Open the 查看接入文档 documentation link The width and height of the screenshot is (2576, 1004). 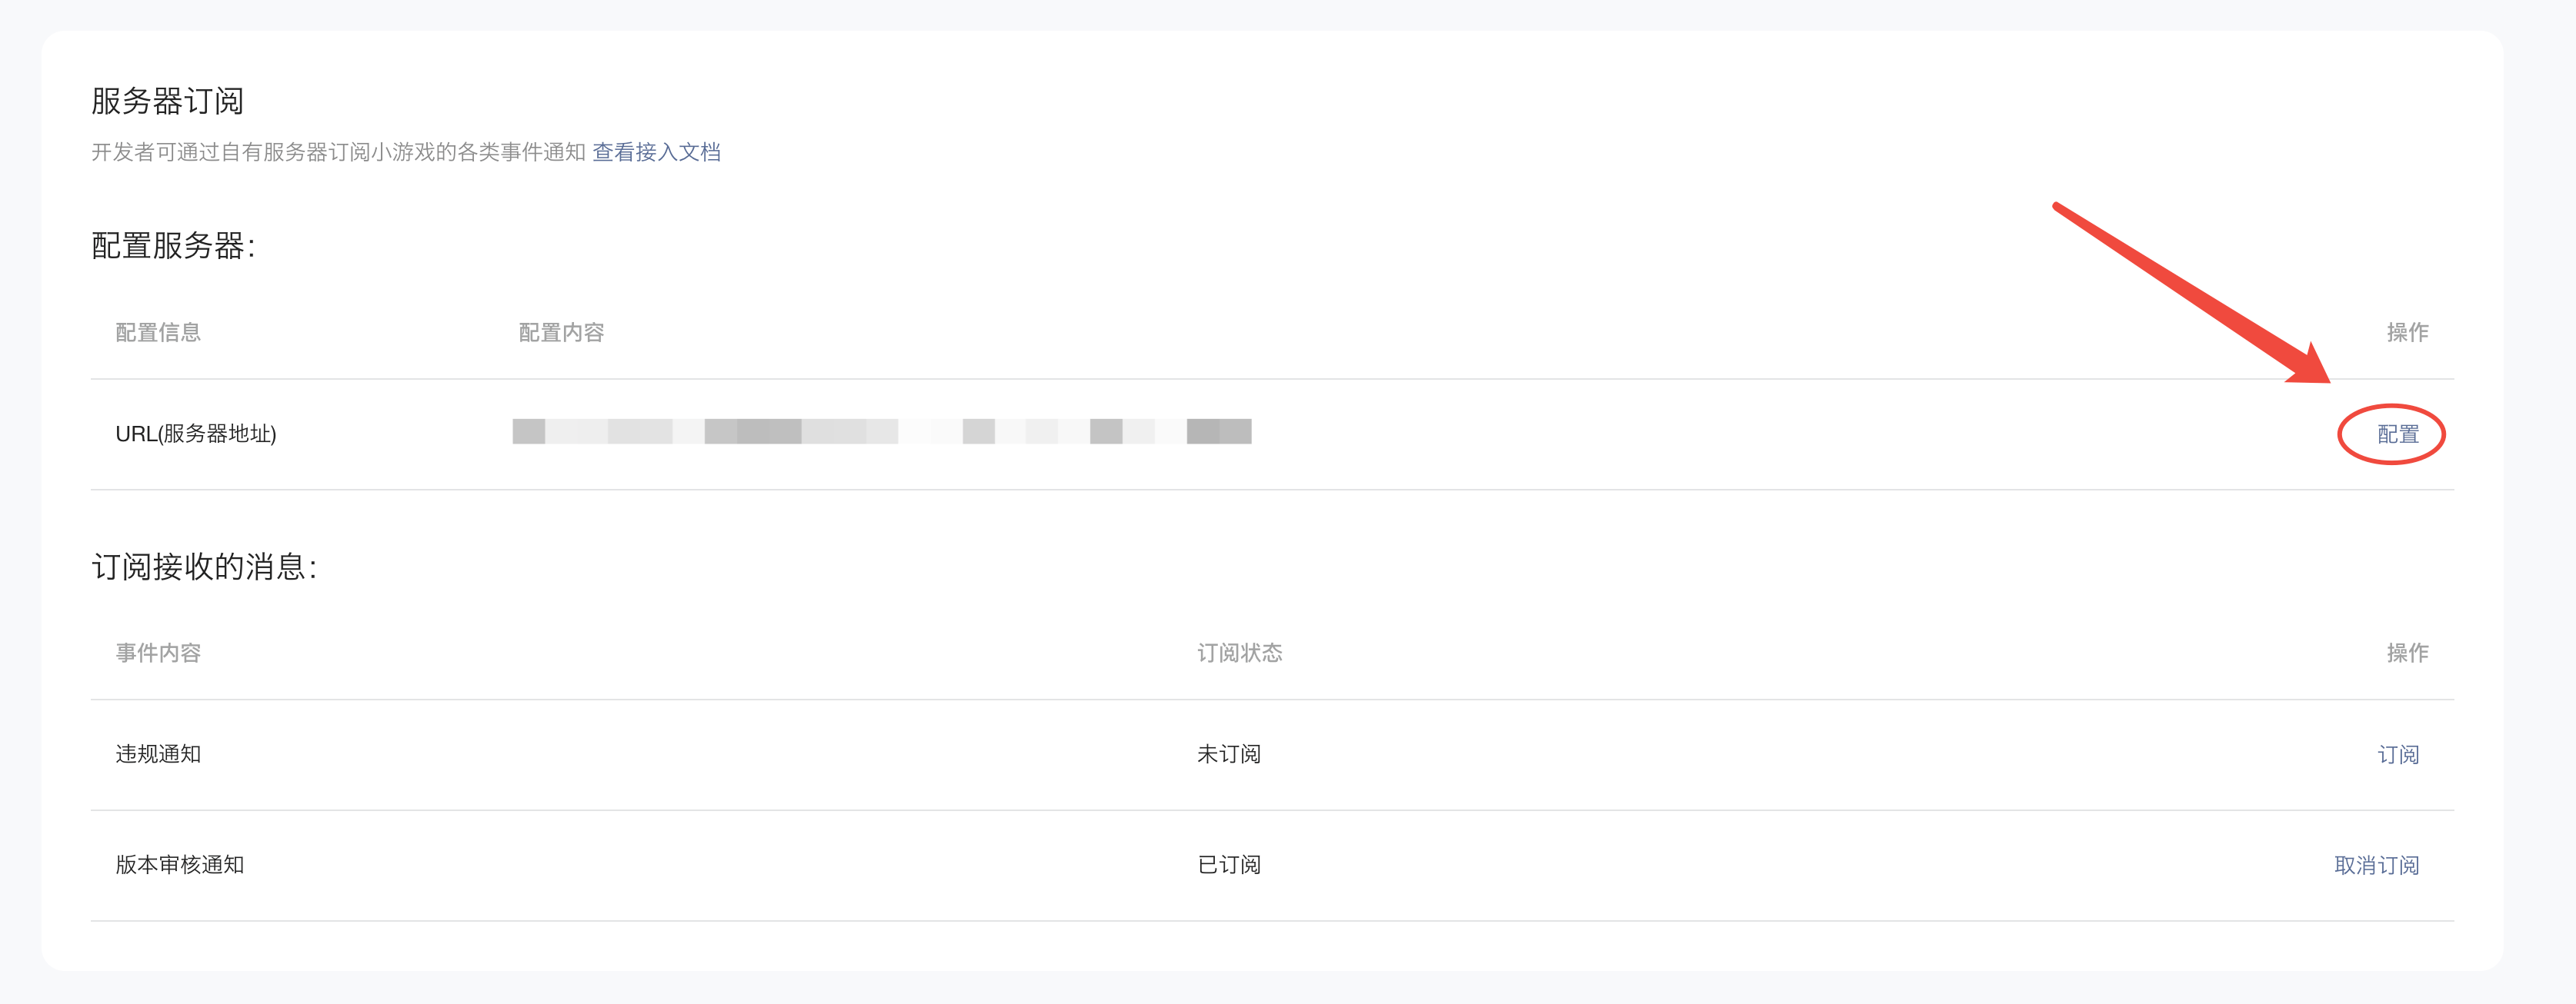tap(656, 152)
